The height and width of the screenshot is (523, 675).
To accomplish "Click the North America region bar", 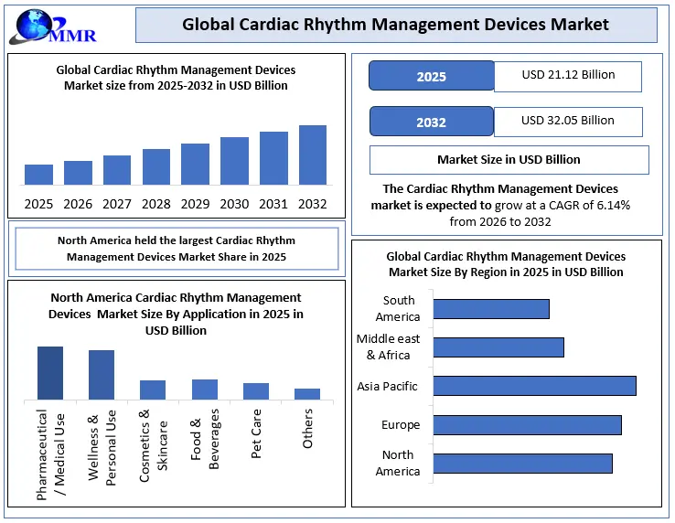I will (522, 463).
